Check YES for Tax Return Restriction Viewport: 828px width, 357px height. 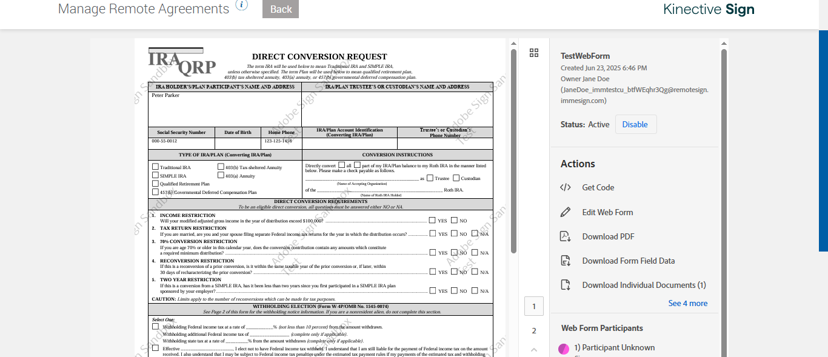[x=432, y=233]
